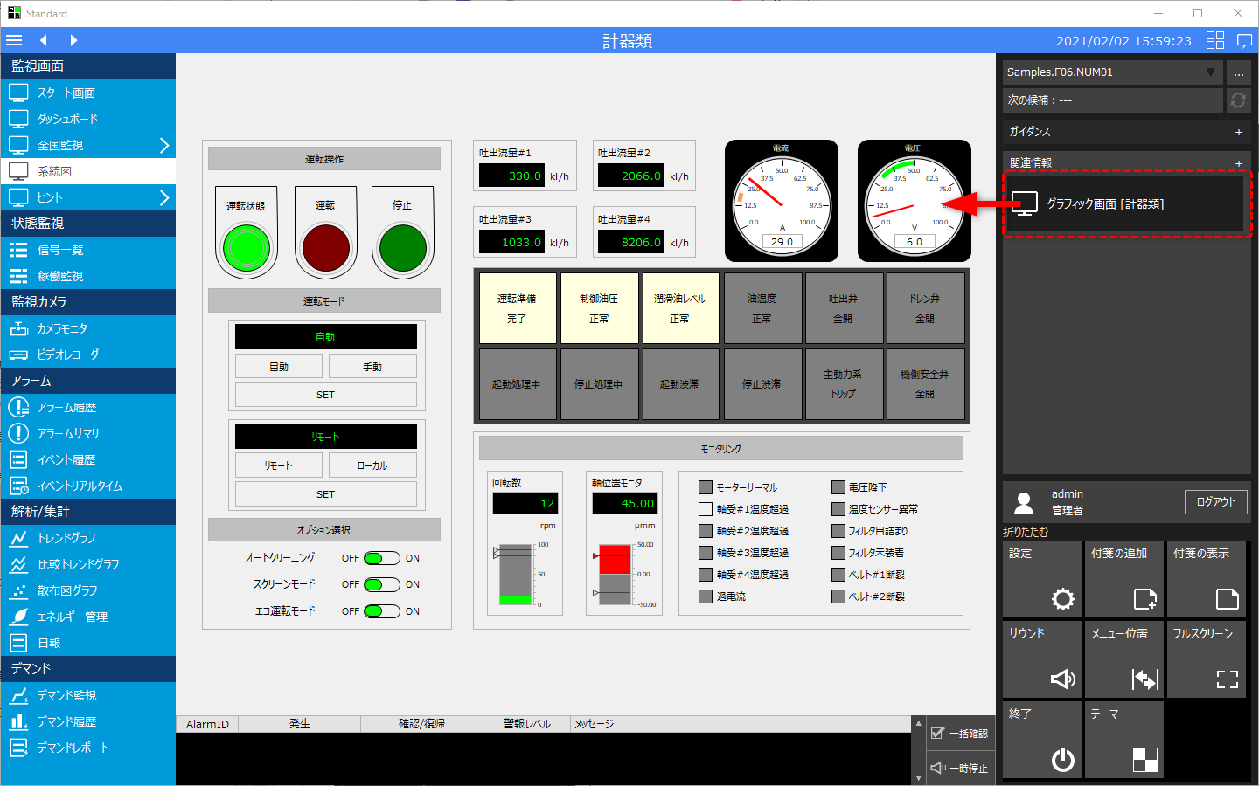
Task: Toggle the auto-cleaning switch
Action: [381, 559]
